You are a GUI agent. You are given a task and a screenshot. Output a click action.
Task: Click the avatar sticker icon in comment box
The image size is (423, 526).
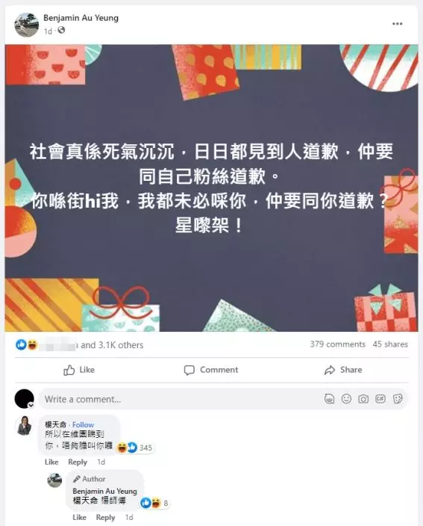click(330, 399)
